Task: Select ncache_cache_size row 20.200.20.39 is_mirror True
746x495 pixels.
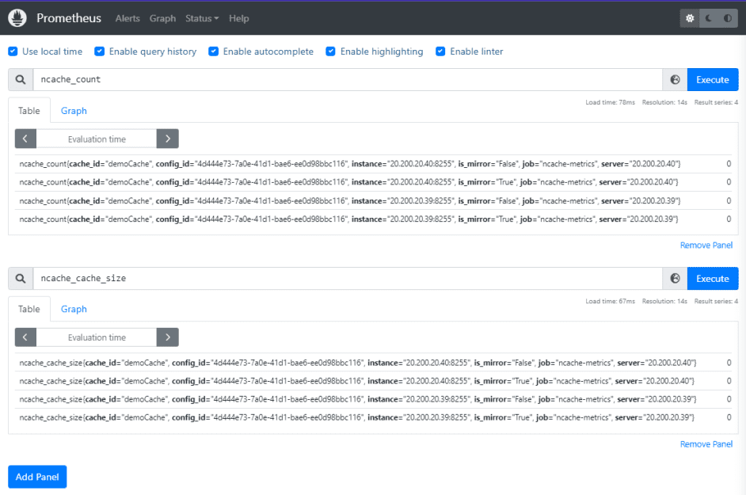Action: click(374, 417)
